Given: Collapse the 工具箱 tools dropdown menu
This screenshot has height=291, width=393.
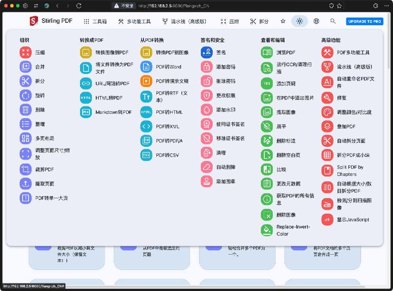Looking at the screenshot, I should pyautogui.click(x=95, y=22).
